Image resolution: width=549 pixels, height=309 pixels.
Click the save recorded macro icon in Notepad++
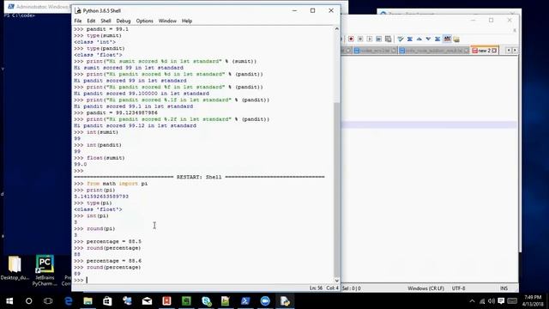coord(388,39)
